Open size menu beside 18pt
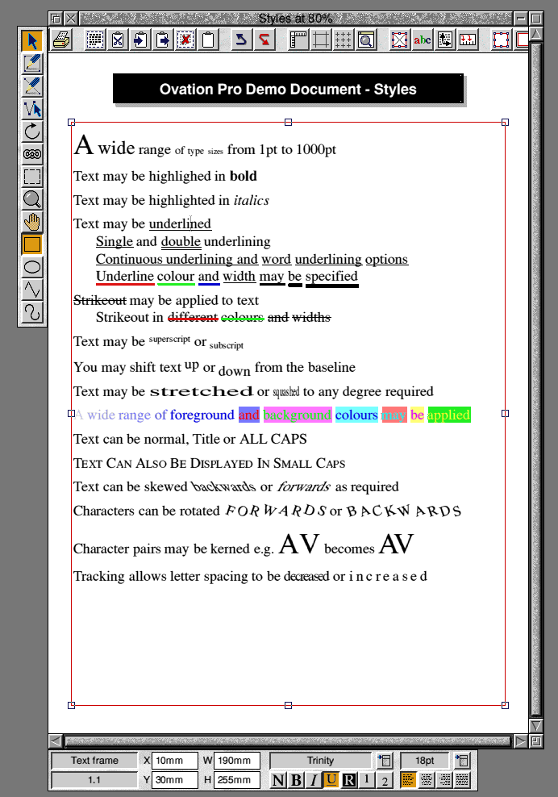 point(462,761)
